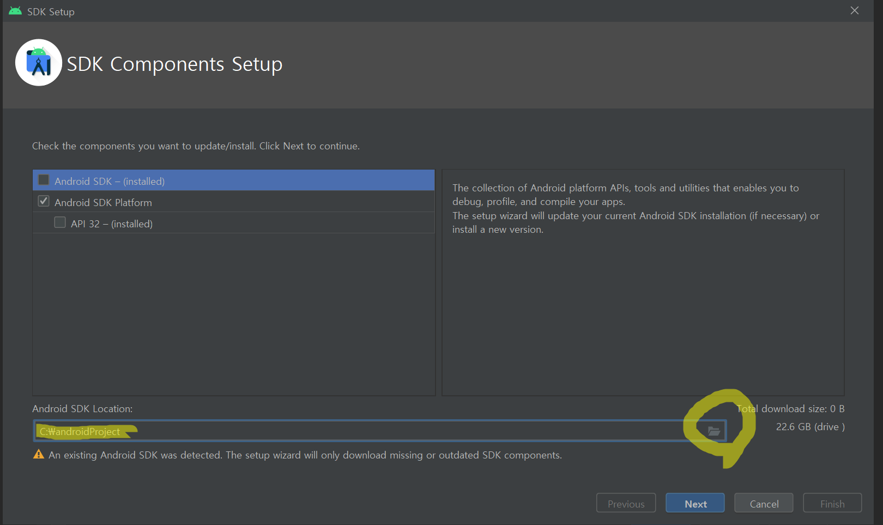883x525 pixels.
Task: Click the yellow warning triangle icon
Action: (39, 455)
